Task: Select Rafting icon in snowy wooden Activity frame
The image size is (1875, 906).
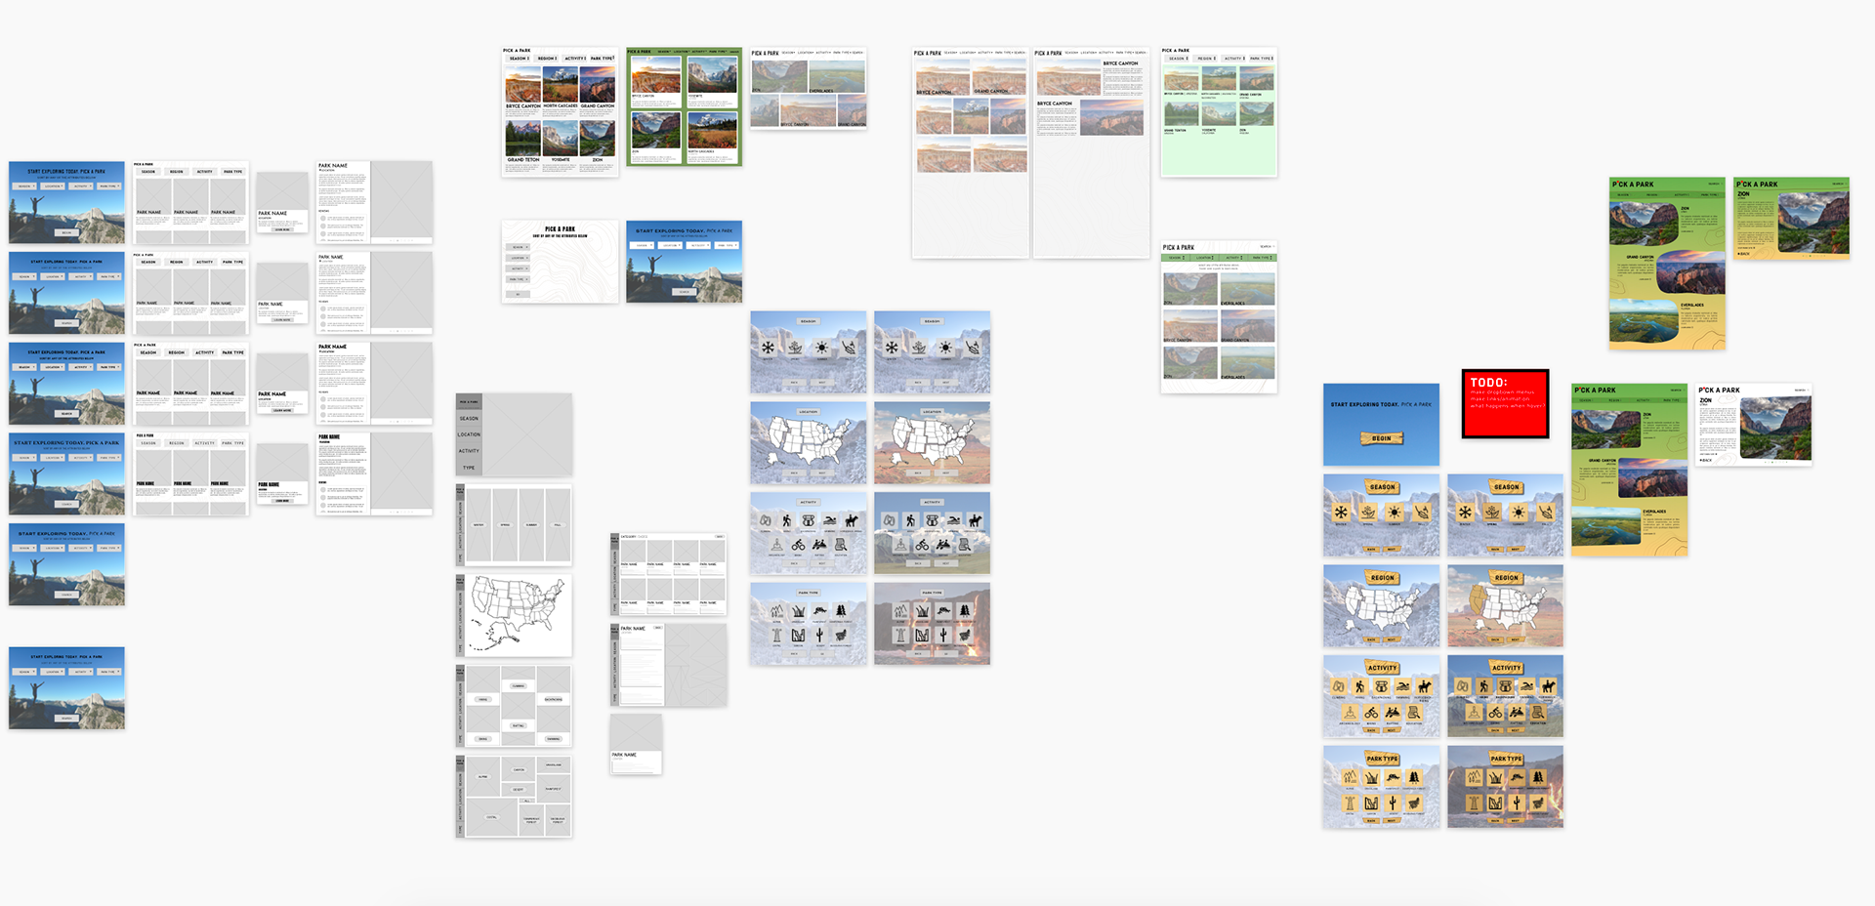Action: [x=1393, y=713]
